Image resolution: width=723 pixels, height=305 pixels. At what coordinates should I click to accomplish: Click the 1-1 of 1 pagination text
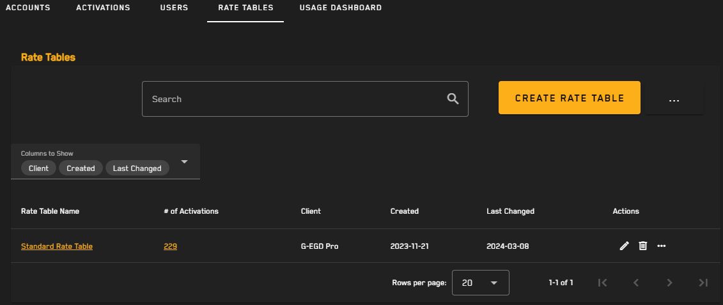click(561, 283)
